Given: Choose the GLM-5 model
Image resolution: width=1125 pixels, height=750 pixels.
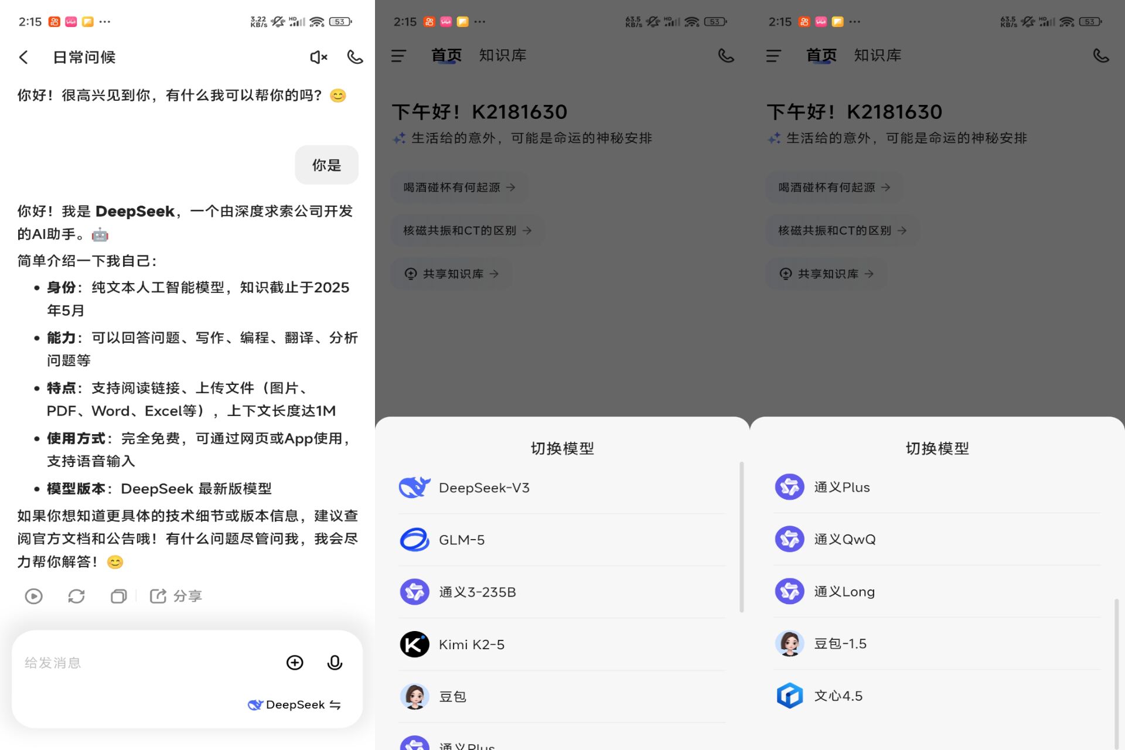Looking at the screenshot, I should (x=562, y=540).
